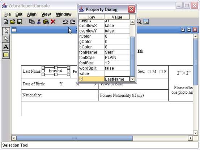Click the Sex: label

(141, 71)
